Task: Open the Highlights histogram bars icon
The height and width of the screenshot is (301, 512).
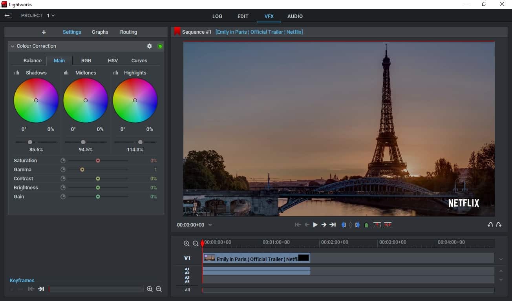Action: click(115, 73)
